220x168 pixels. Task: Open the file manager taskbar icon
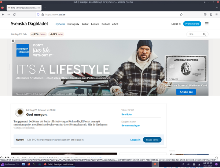23,164
